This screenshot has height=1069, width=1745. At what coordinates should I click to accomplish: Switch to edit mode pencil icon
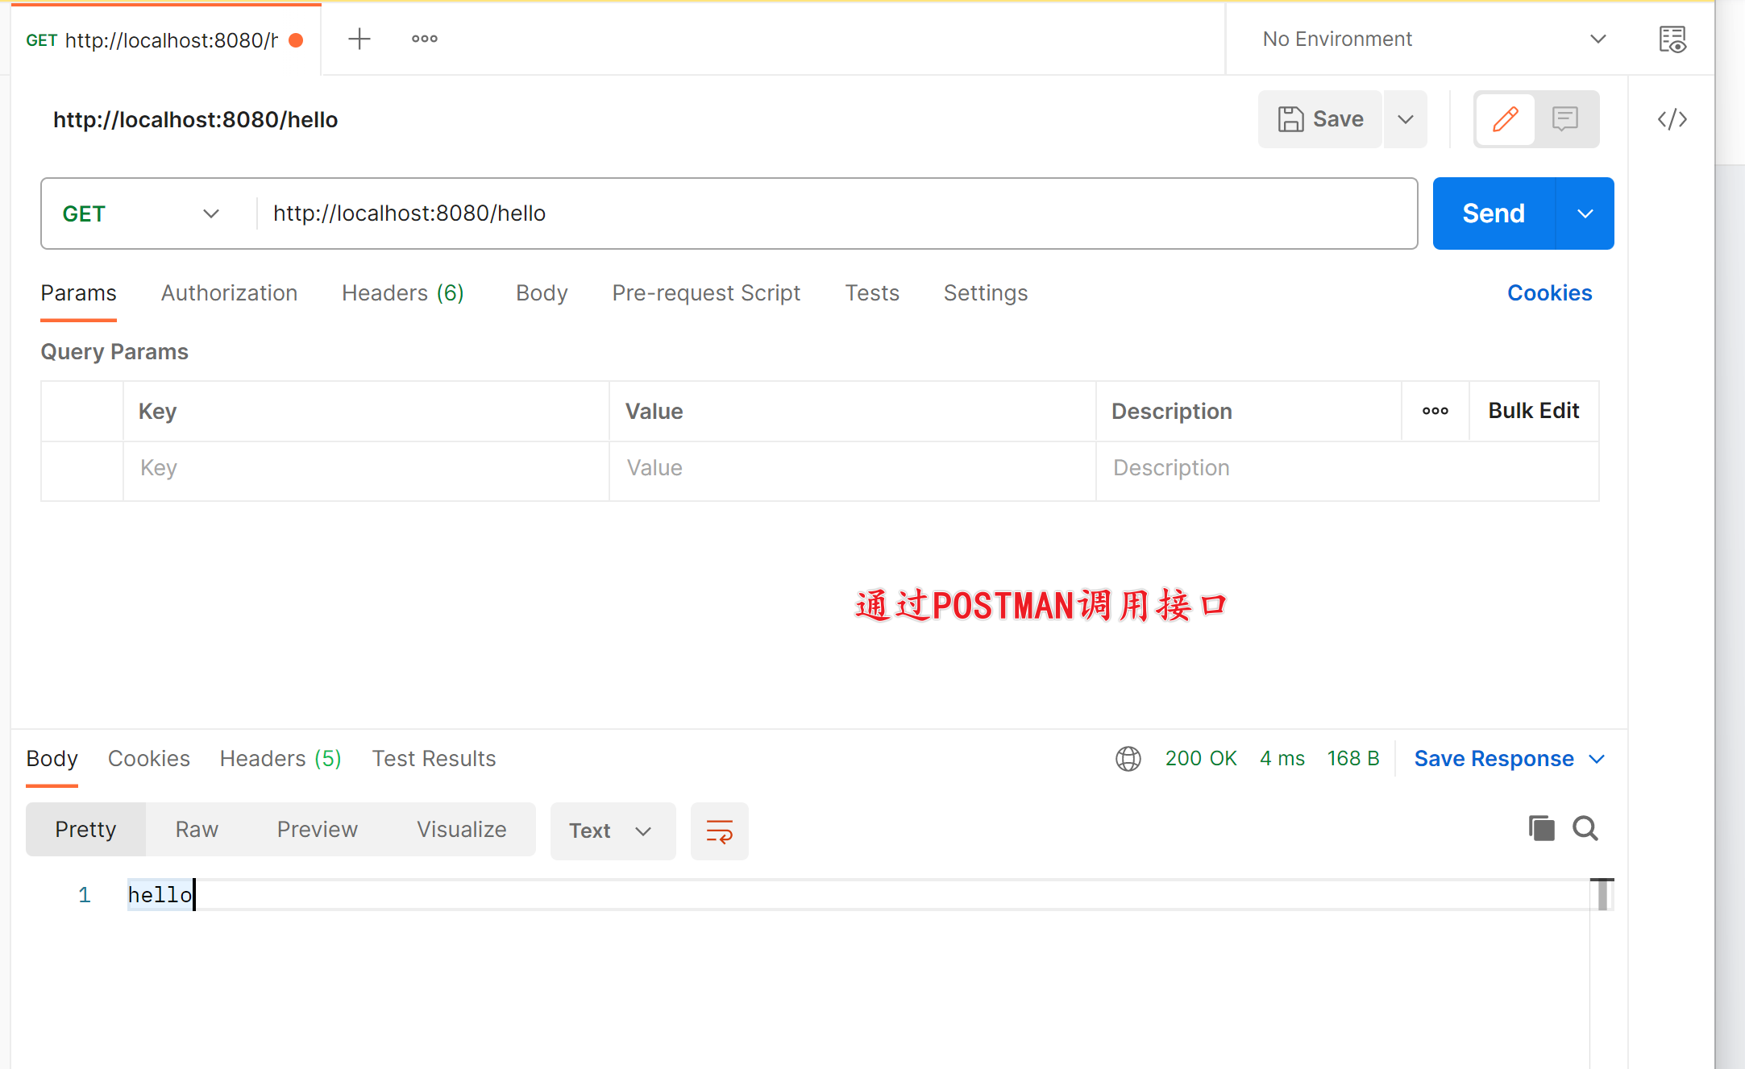1505,119
